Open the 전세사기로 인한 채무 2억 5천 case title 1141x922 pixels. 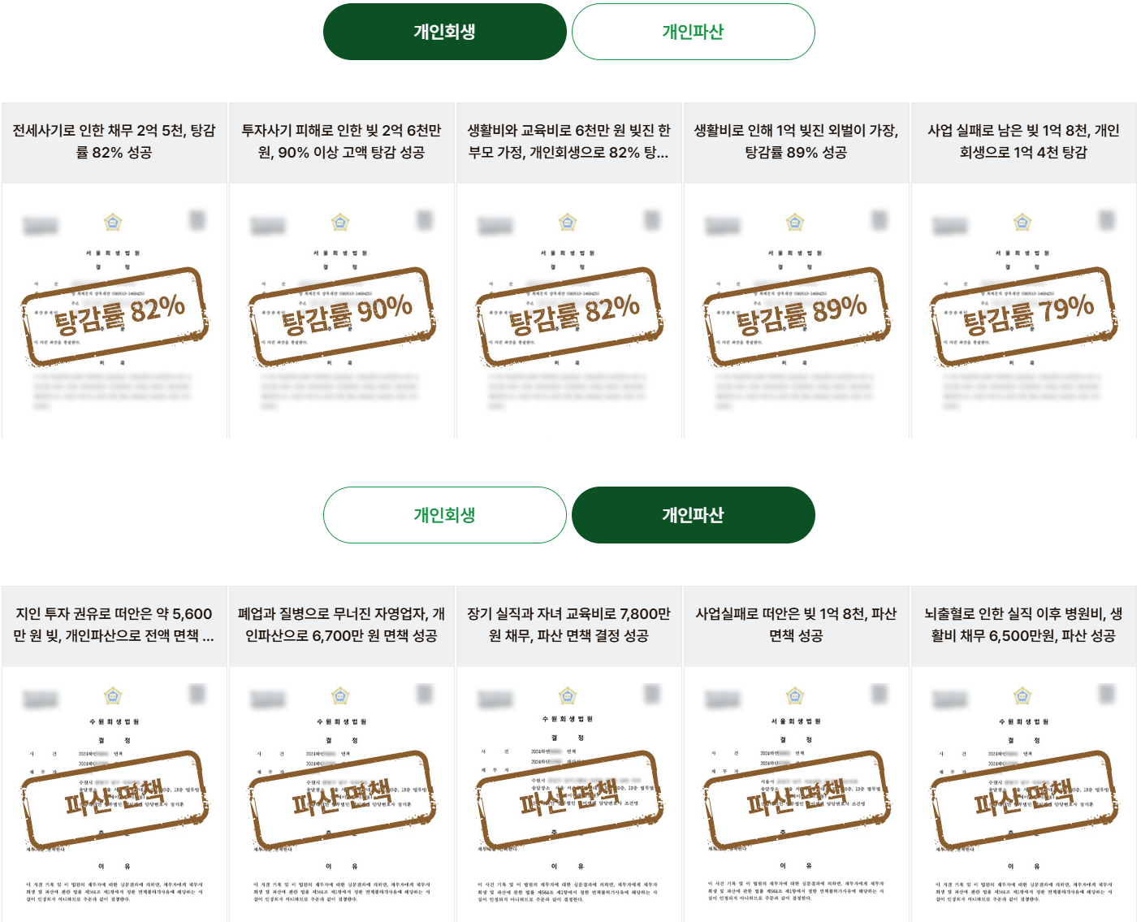[115, 141]
